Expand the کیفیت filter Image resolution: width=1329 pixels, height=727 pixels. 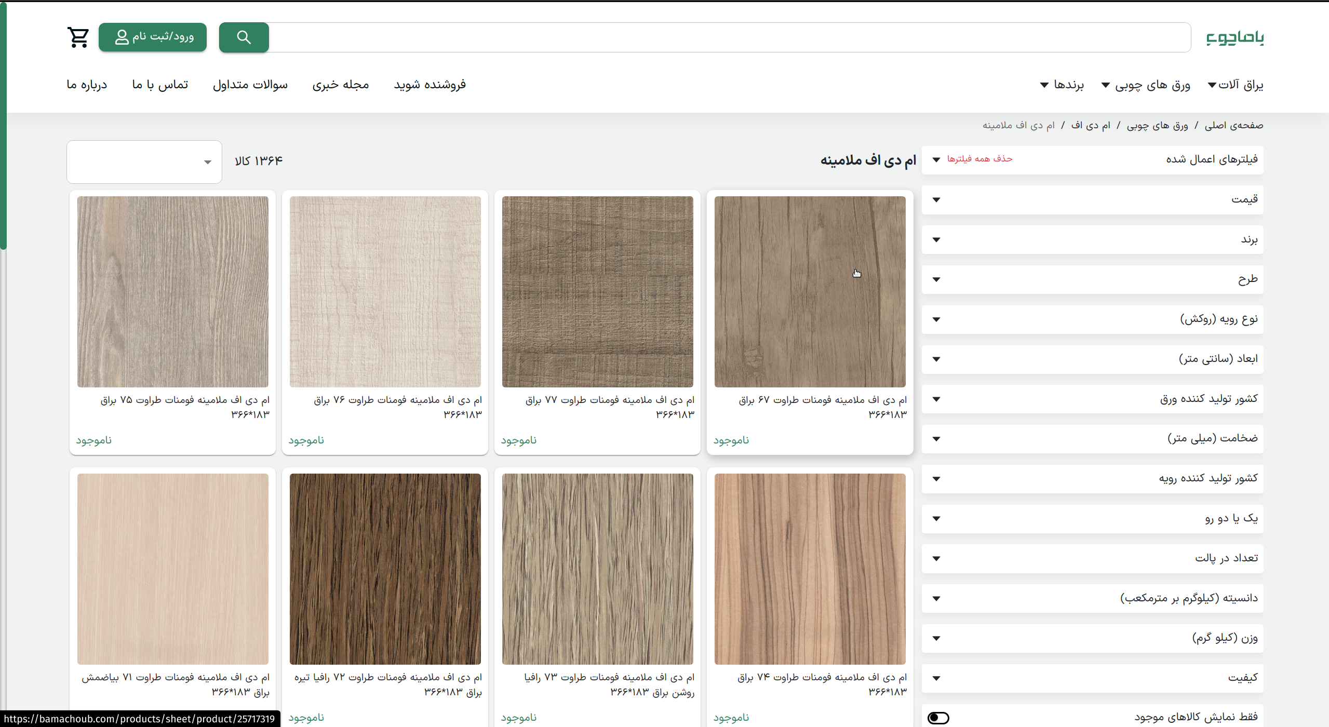coord(1093,678)
